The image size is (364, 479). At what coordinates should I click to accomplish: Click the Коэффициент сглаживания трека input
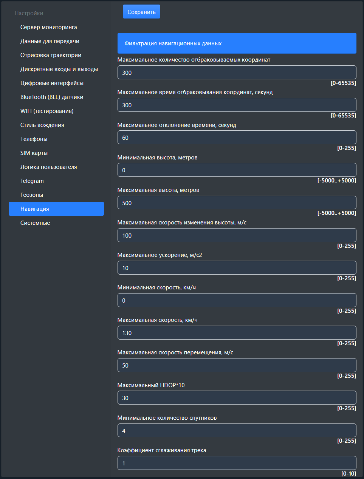pos(237,463)
